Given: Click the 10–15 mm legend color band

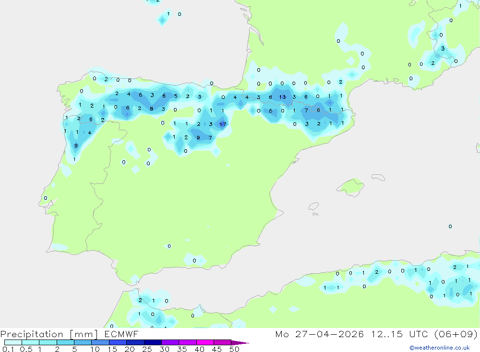Looking at the screenshot, I should pyautogui.click(x=100, y=342).
